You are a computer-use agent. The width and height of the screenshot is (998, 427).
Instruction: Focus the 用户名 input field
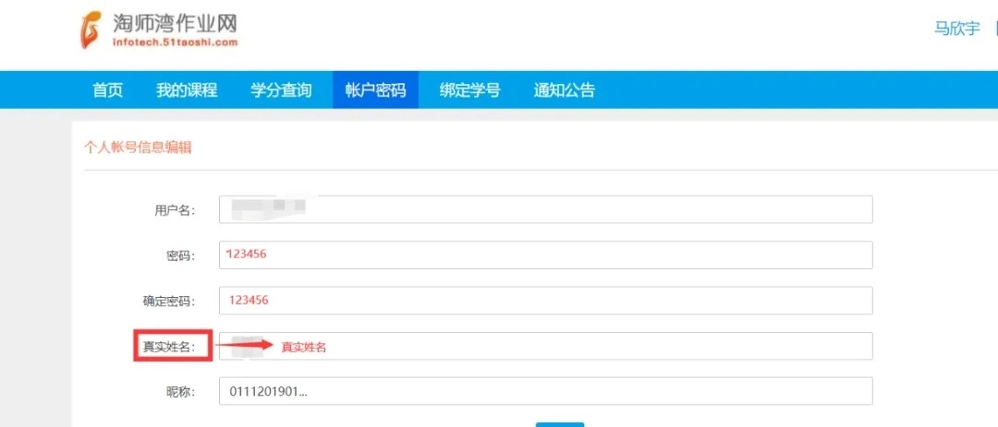pyautogui.click(x=545, y=209)
